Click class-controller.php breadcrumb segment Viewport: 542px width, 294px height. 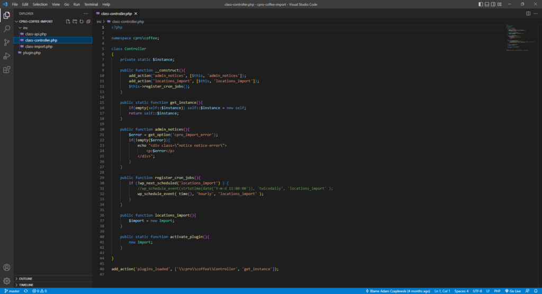128,21
